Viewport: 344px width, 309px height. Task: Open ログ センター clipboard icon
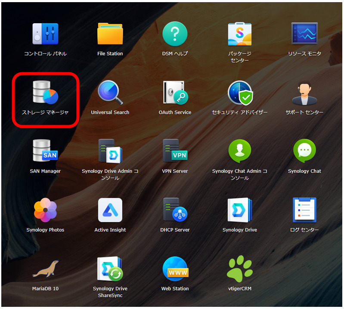(304, 210)
